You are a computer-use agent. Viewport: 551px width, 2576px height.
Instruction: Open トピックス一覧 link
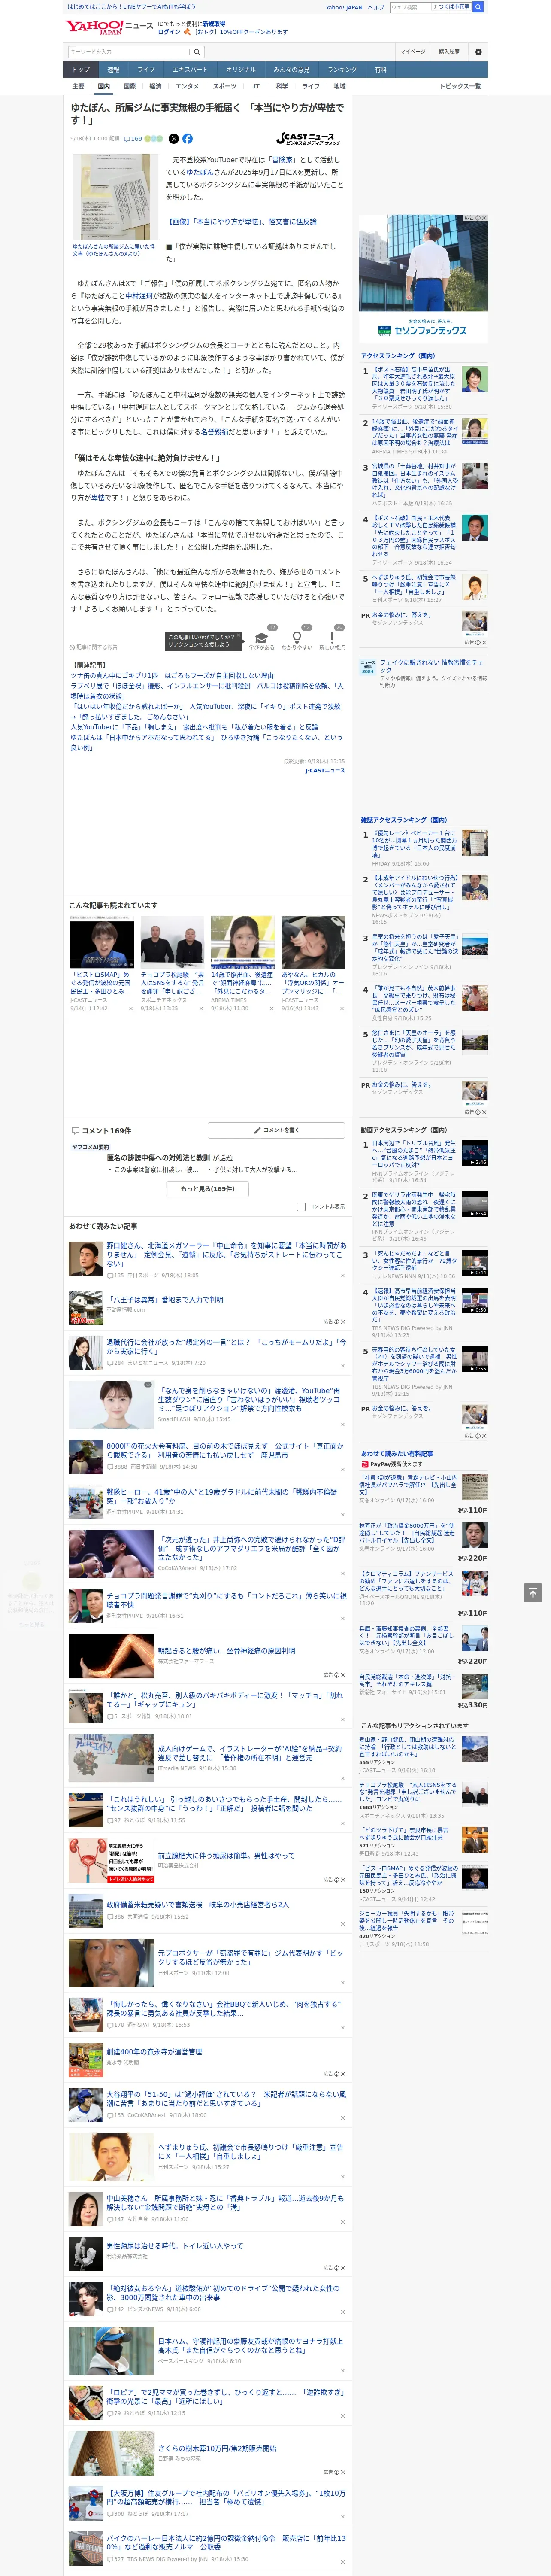click(x=460, y=86)
